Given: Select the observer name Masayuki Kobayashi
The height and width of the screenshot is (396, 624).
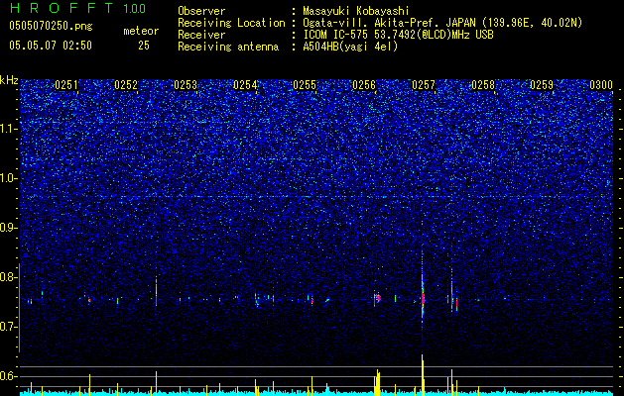Looking at the screenshot, I should pos(356,11).
